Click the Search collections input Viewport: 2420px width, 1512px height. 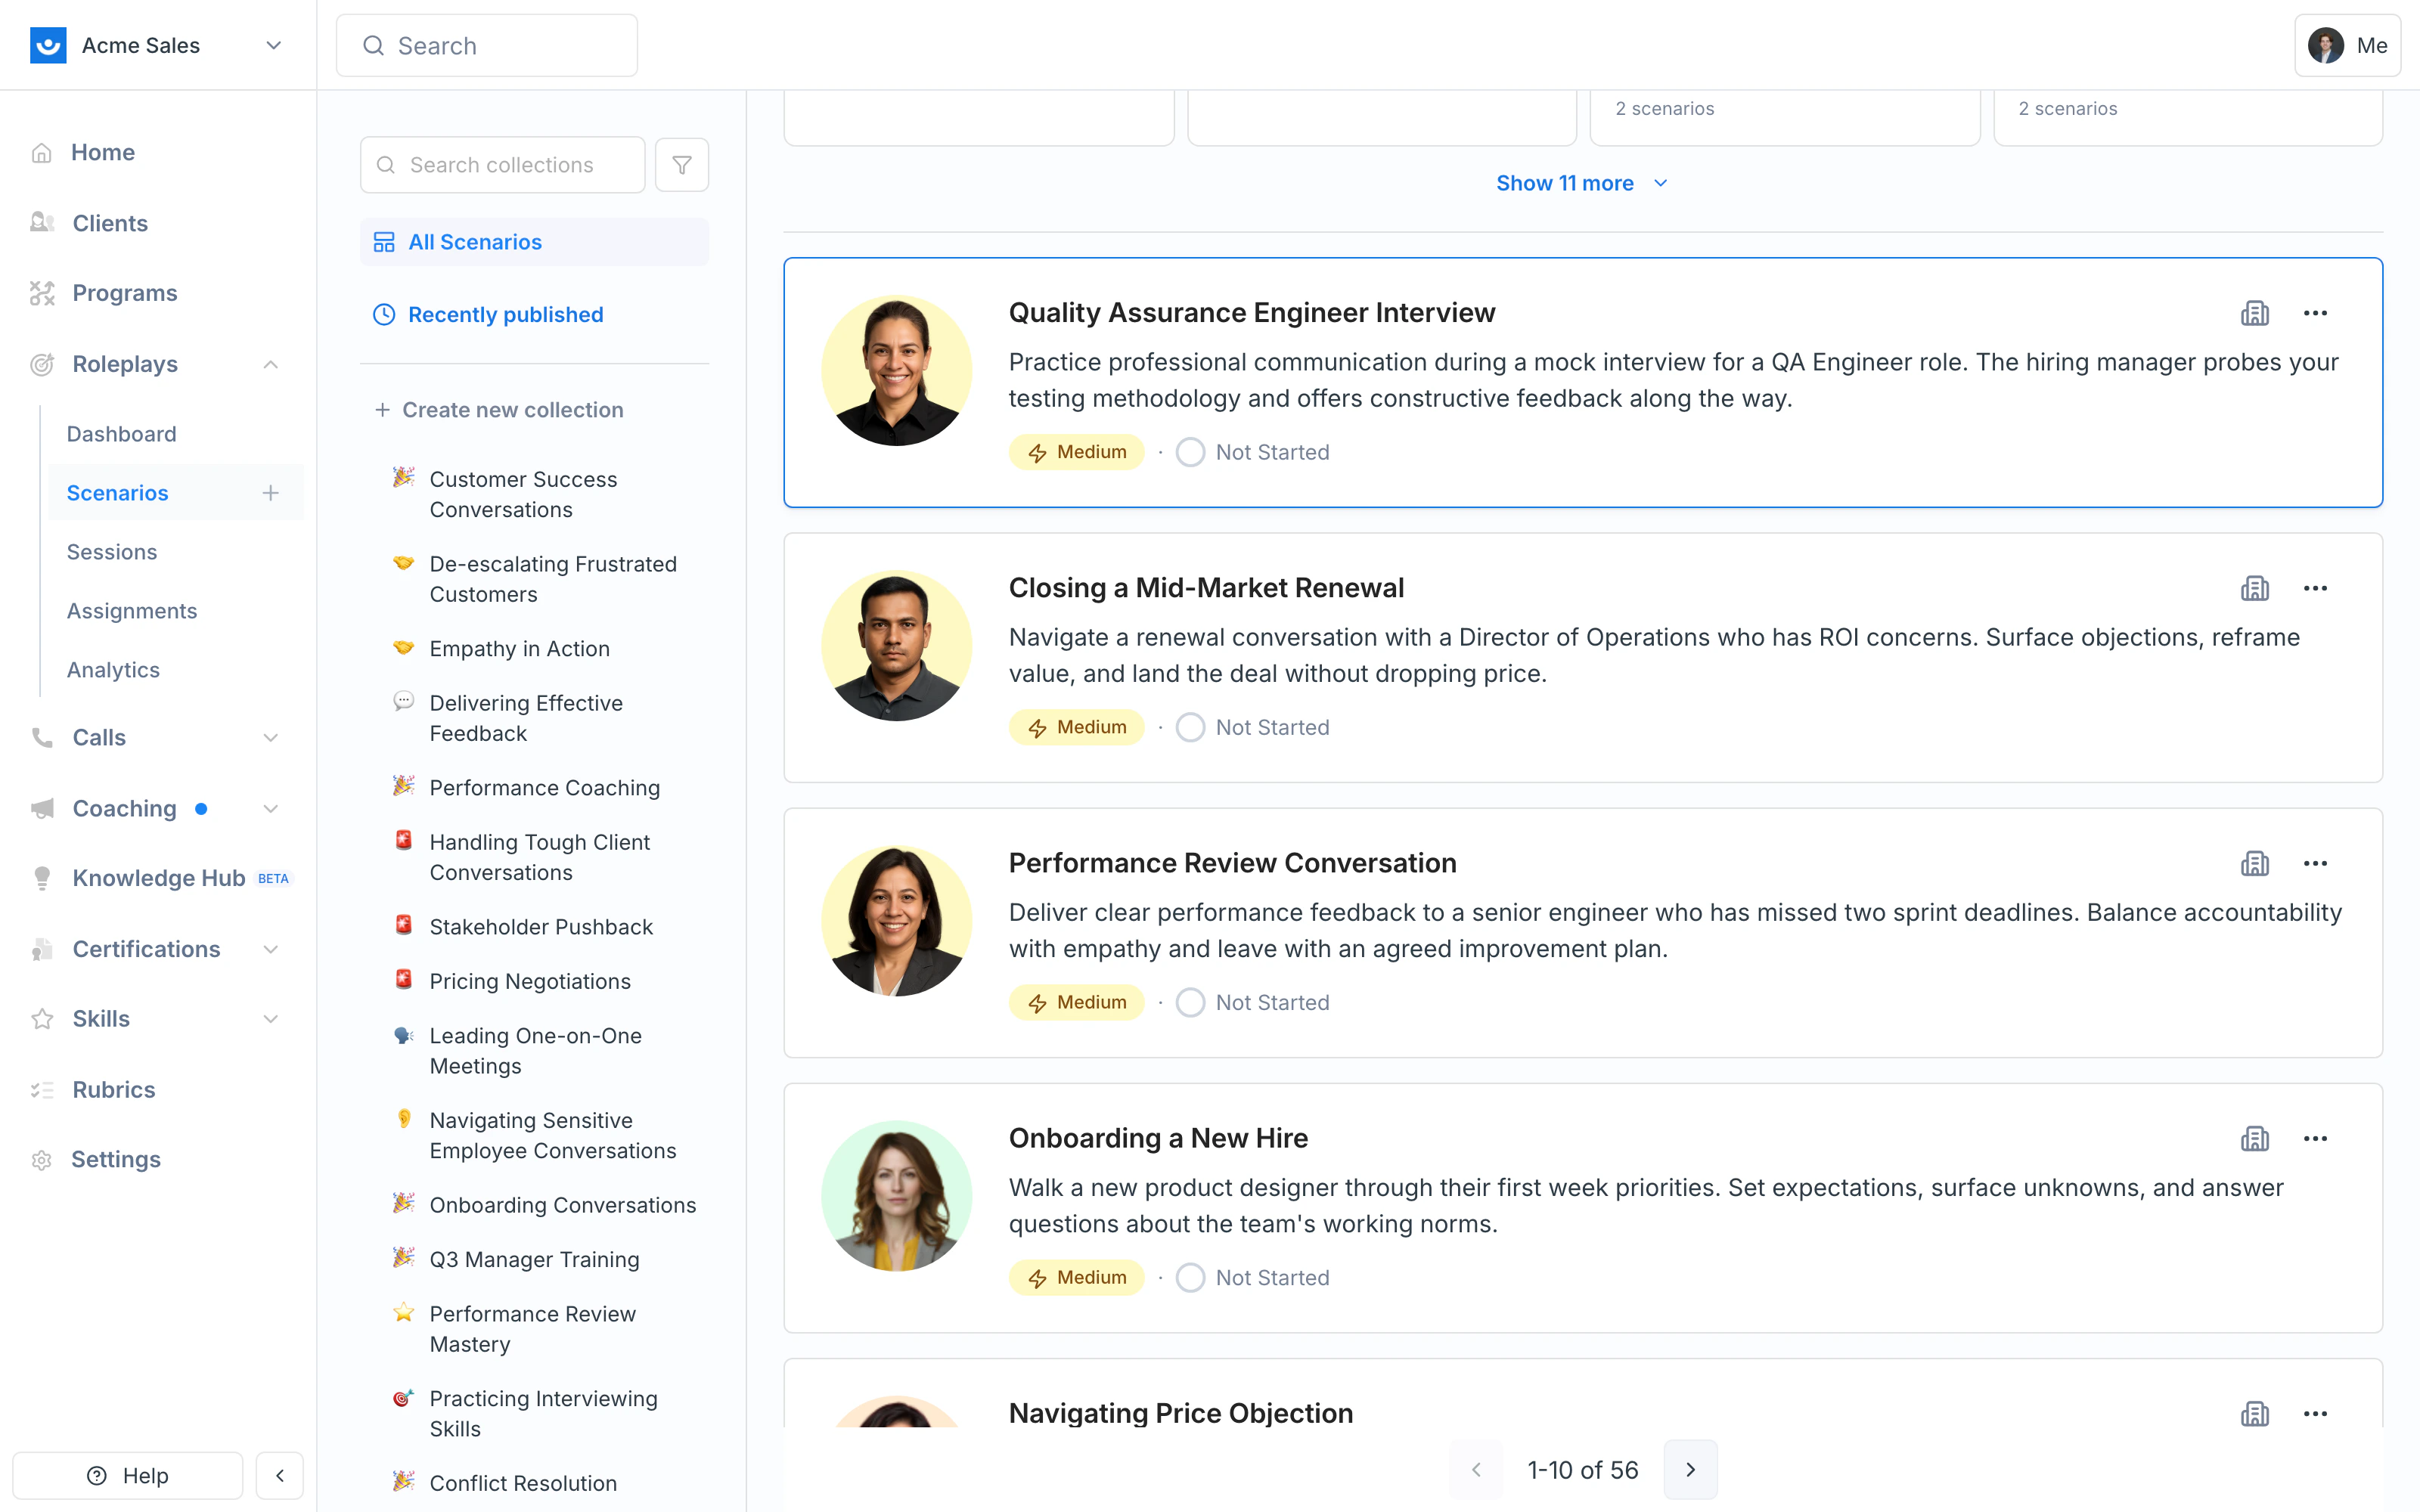point(502,165)
